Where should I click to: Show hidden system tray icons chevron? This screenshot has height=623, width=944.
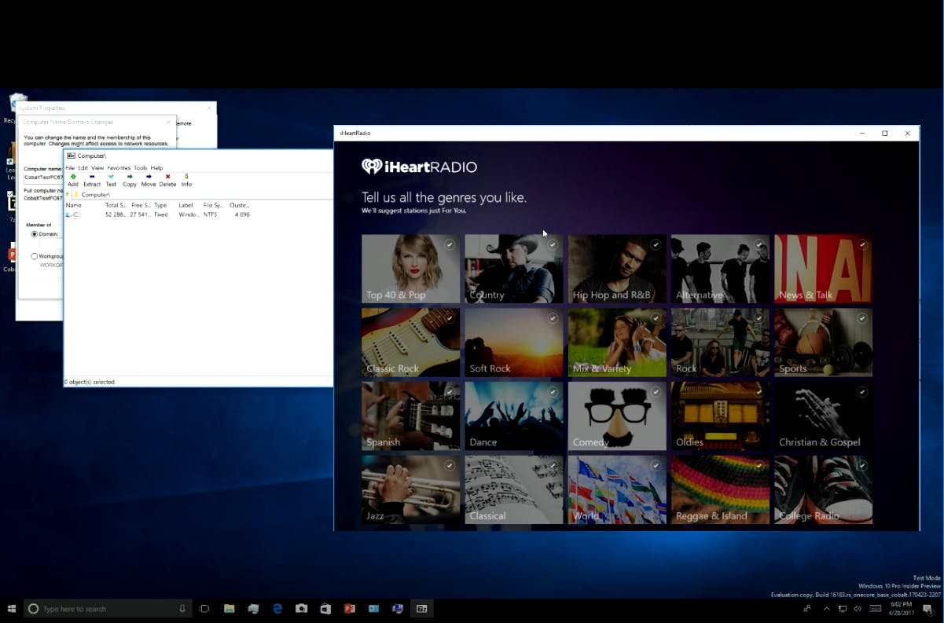point(826,609)
